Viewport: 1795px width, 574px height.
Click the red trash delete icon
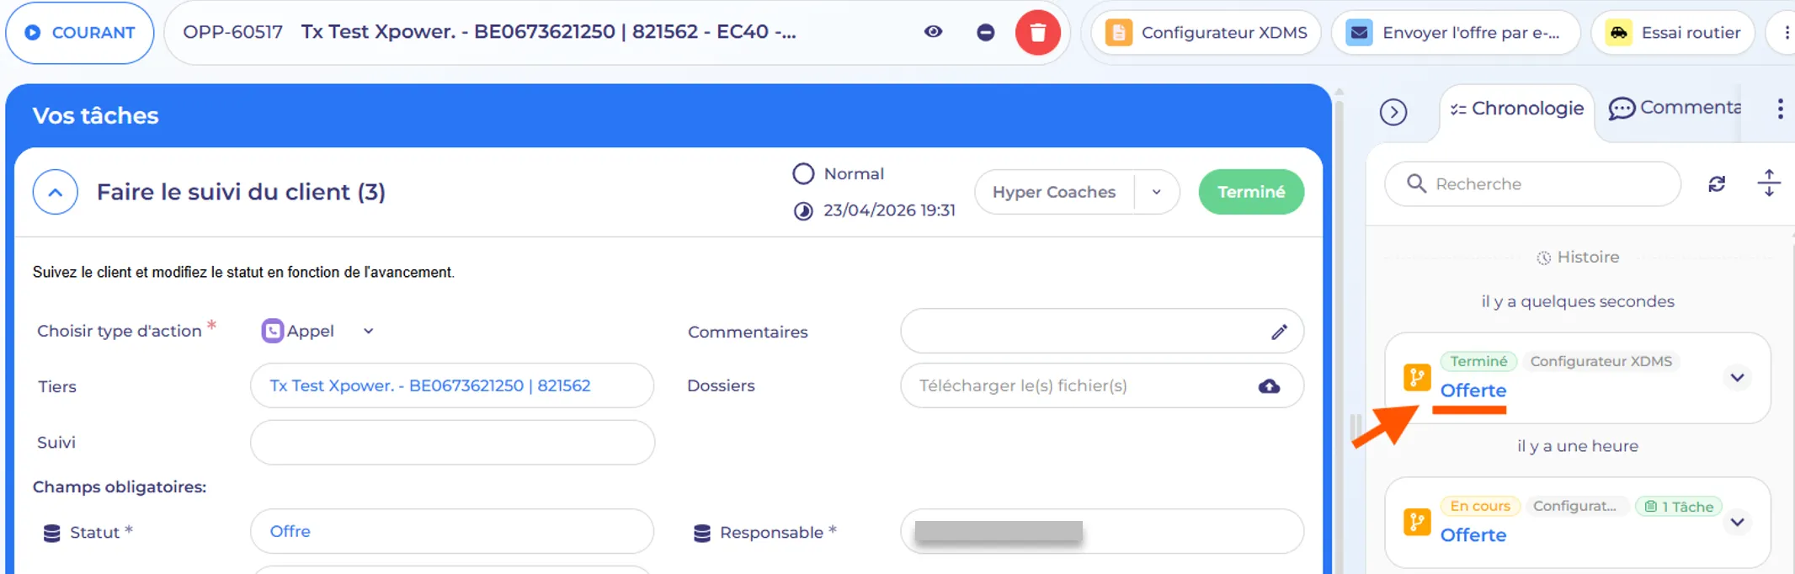point(1037,33)
